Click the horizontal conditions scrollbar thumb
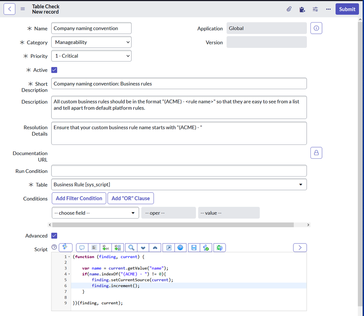The width and height of the screenshot is (364, 316). click(173, 225)
